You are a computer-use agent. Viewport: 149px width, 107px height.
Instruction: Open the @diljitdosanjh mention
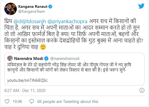point(30,21)
